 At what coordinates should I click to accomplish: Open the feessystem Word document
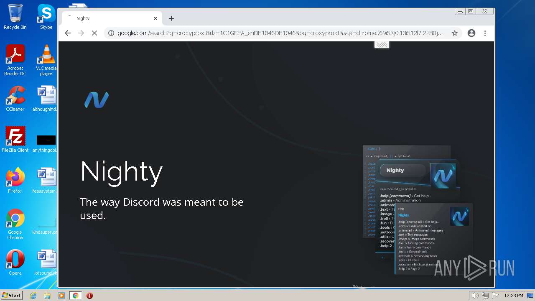pos(45,181)
